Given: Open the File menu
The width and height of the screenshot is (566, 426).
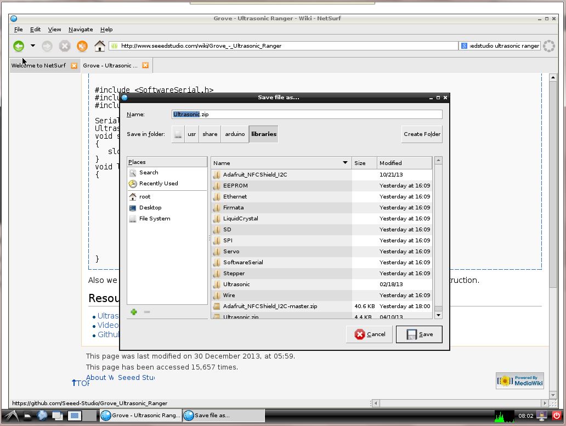Looking at the screenshot, I should coord(19,30).
